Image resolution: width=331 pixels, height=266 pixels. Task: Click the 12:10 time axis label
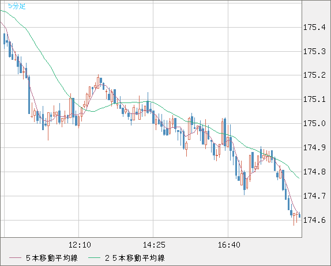click(x=80, y=245)
